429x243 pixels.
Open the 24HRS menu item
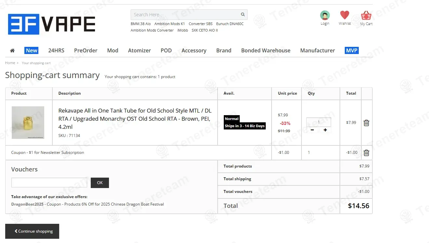pyautogui.click(x=56, y=50)
